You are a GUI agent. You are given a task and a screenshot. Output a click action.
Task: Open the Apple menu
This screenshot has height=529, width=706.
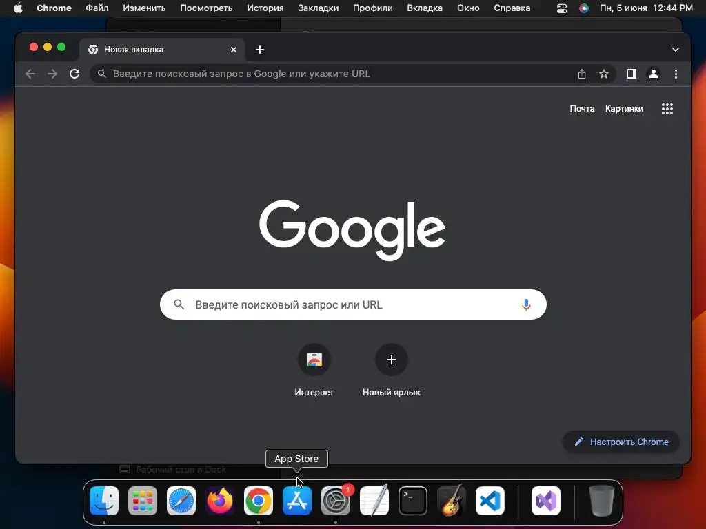[x=18, y=8]
